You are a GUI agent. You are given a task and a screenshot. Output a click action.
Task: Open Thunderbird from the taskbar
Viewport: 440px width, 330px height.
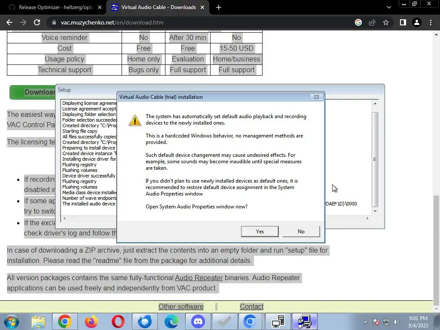144,321
